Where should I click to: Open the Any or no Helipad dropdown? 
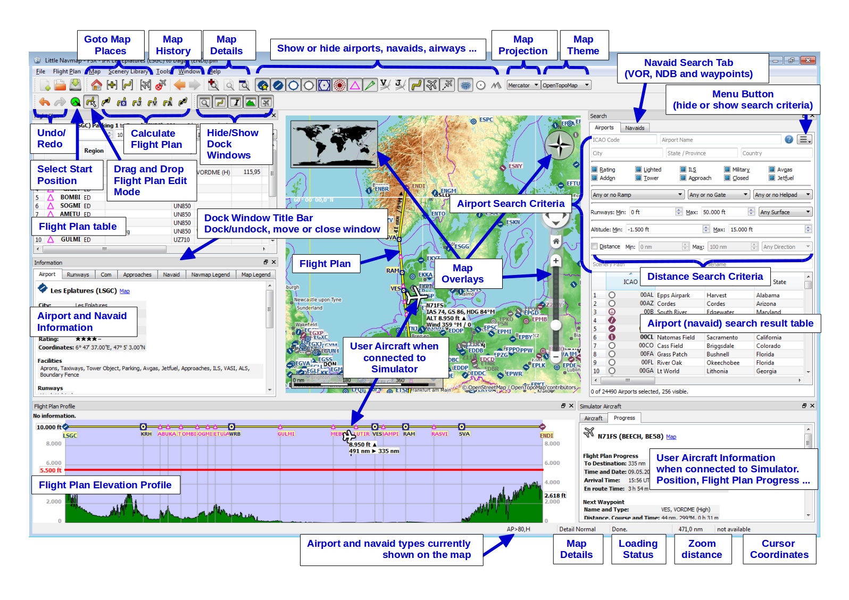[783, 195]
